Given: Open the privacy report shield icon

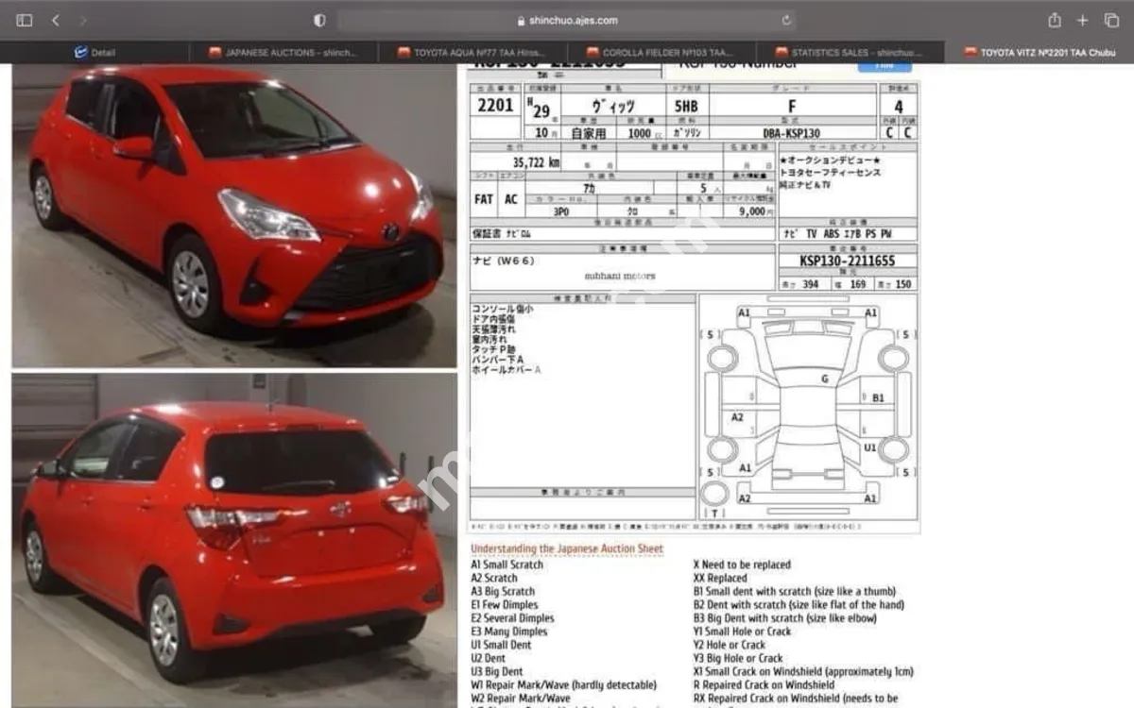Looking at the screenshot, I should [319, 20].
